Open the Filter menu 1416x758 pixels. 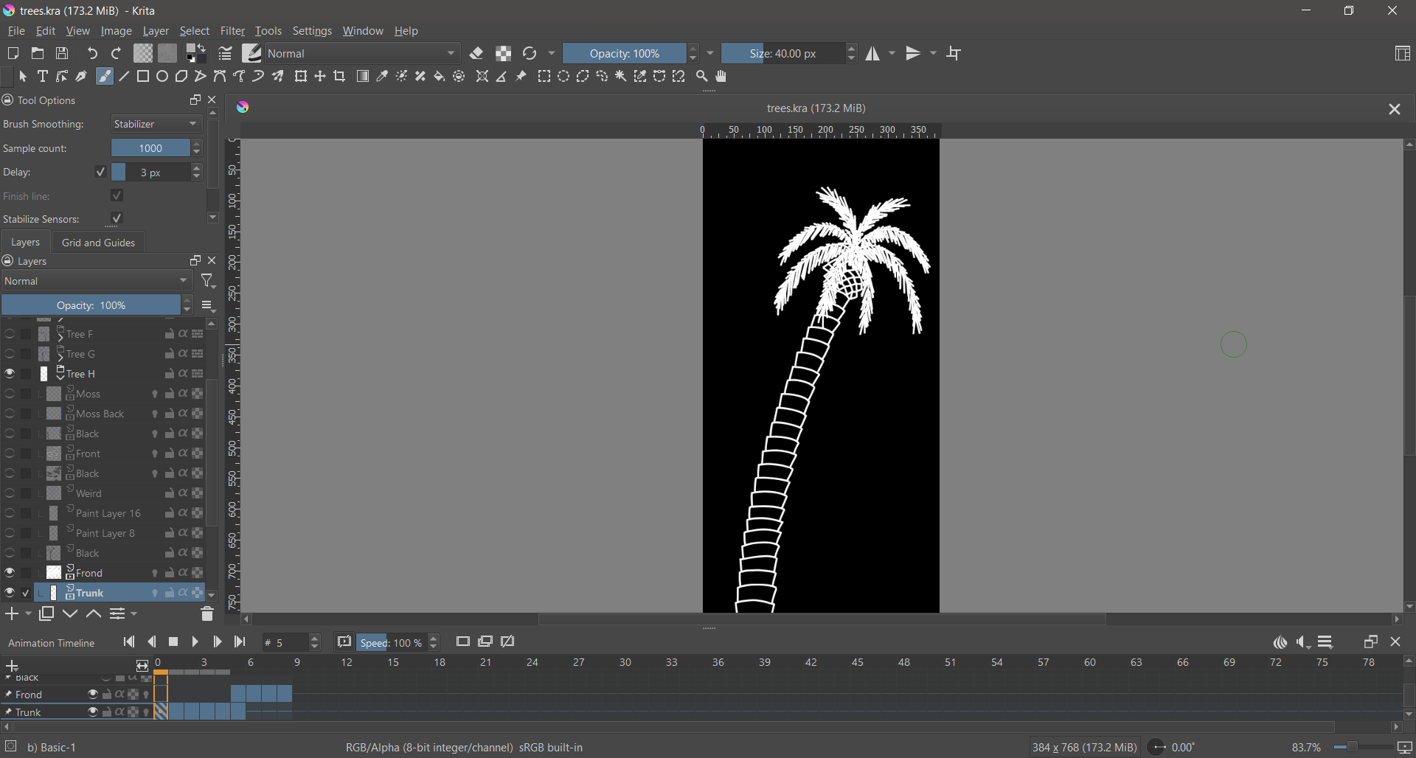pyautogui.click(x=232, y=31)
